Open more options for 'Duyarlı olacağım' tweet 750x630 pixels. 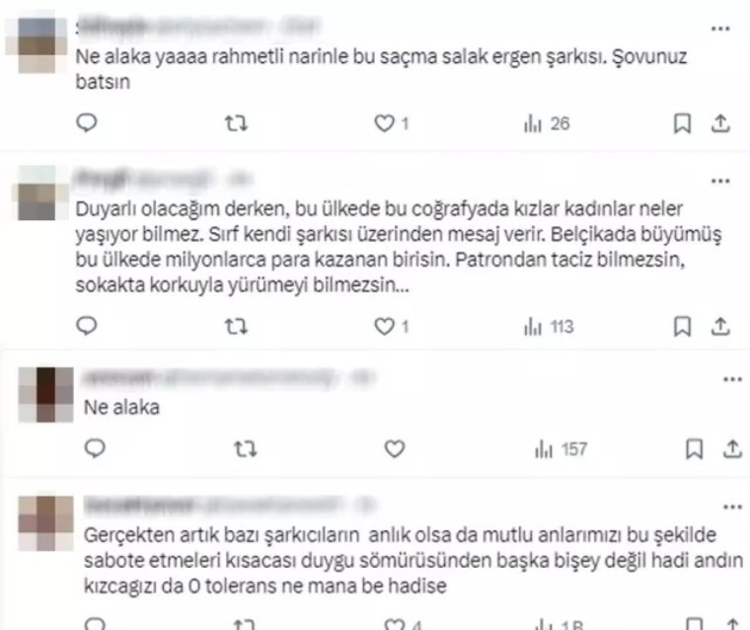click(720, 181)
